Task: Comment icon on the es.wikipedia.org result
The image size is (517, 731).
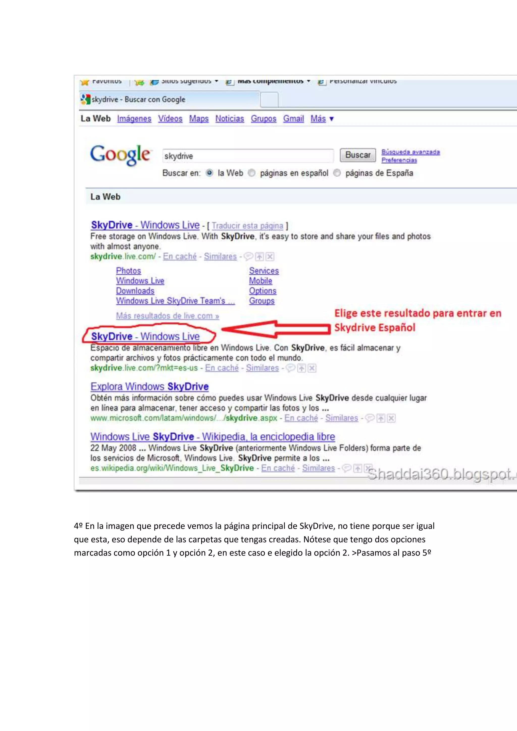Action: pos(347,468)
